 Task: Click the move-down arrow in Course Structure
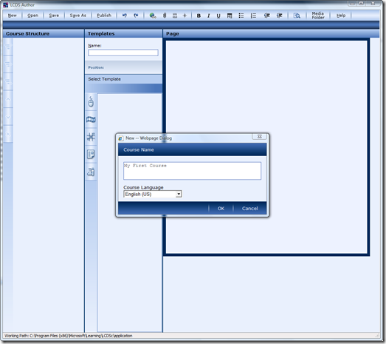tap(8, 117)
